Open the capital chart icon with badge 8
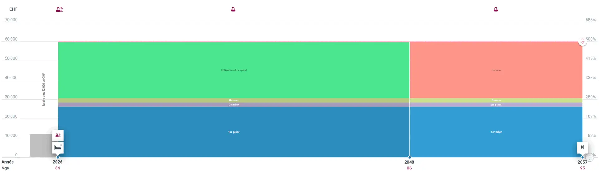The image size is (599, 171). pos(58,147)
